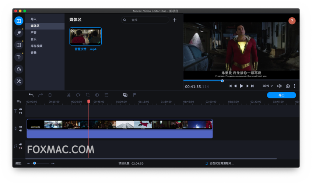
Task: Click the .mp4 file name label
Action: [x=85, y=49]
